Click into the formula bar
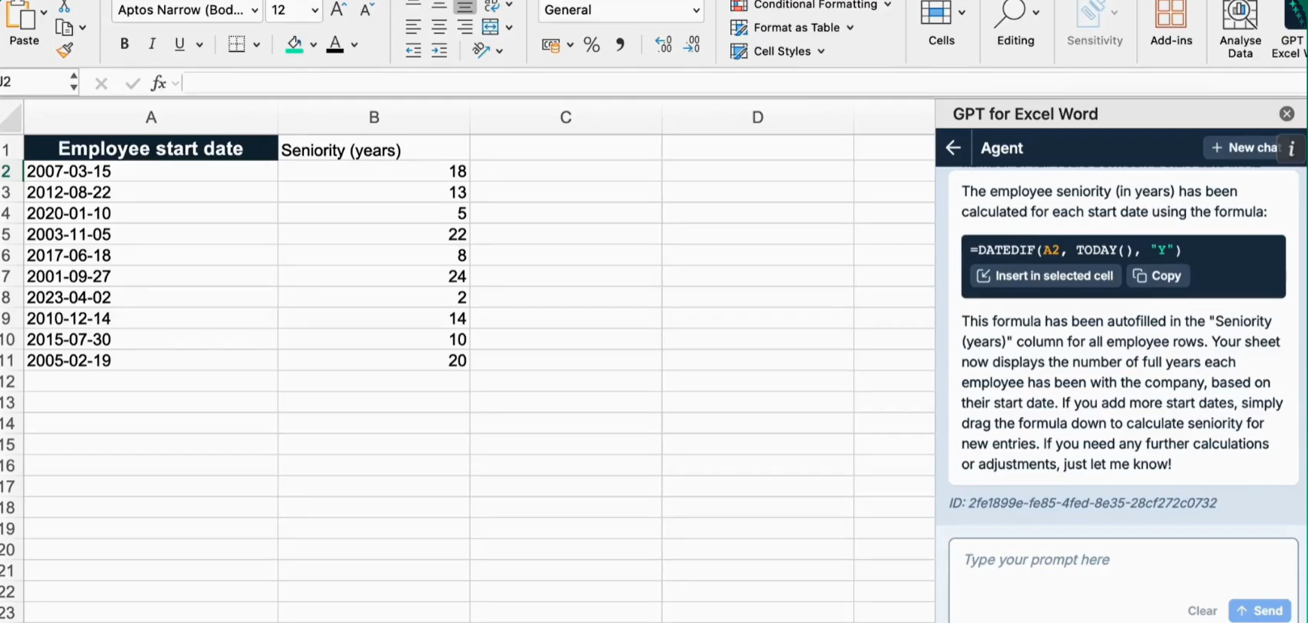The width and height of the screenshot is (1308, 623). tap(745, 83)
